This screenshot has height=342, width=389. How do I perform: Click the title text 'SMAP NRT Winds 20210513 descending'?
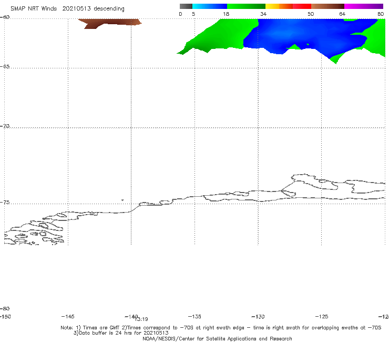[67, 9]
